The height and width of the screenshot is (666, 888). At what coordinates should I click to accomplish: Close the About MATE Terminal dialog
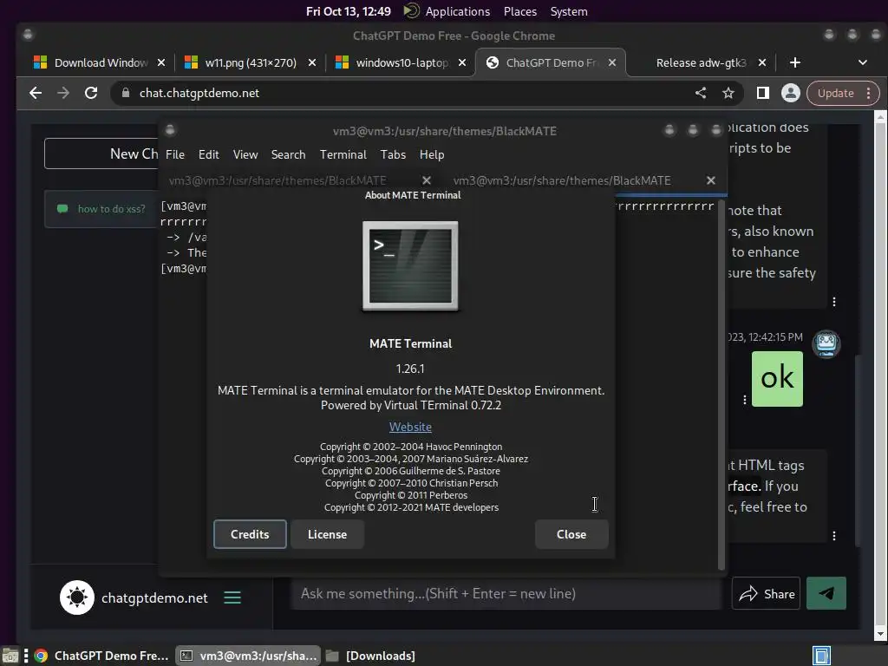[x=571, y=534]
